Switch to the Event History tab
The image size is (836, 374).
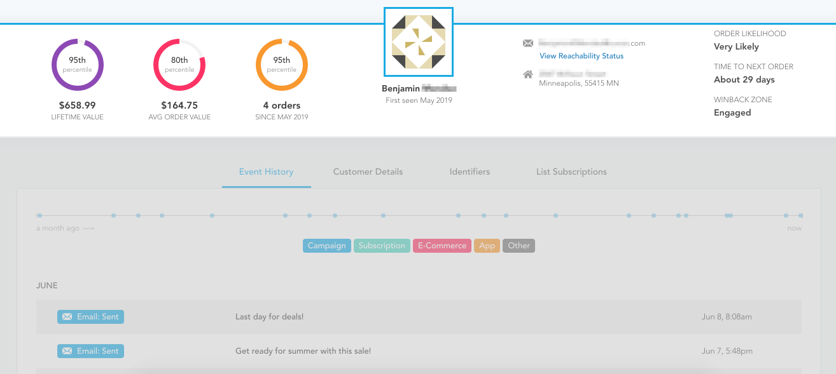[266, 171]
